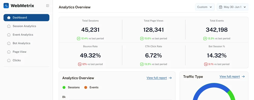Open Bot Analytics from the sidebar
The height and width of the screenshot is (100, 254).
click(x=26, y=43)
